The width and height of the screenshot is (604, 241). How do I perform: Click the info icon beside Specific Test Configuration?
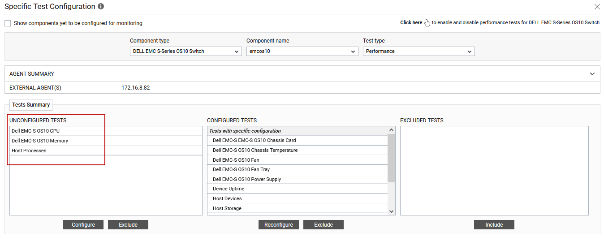(101, 7)
